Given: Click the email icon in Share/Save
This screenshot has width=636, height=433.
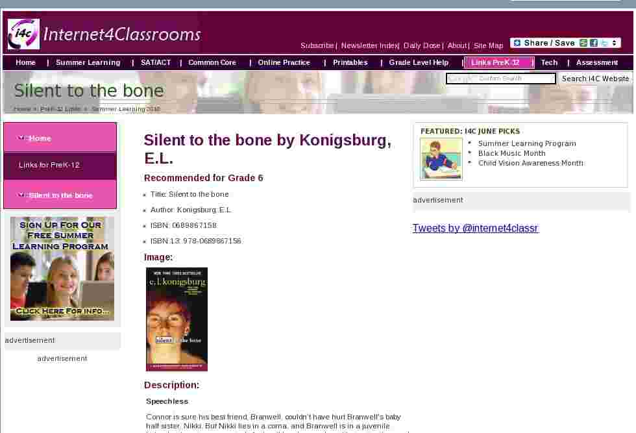Looking at the screenshot, I should 583,43.
